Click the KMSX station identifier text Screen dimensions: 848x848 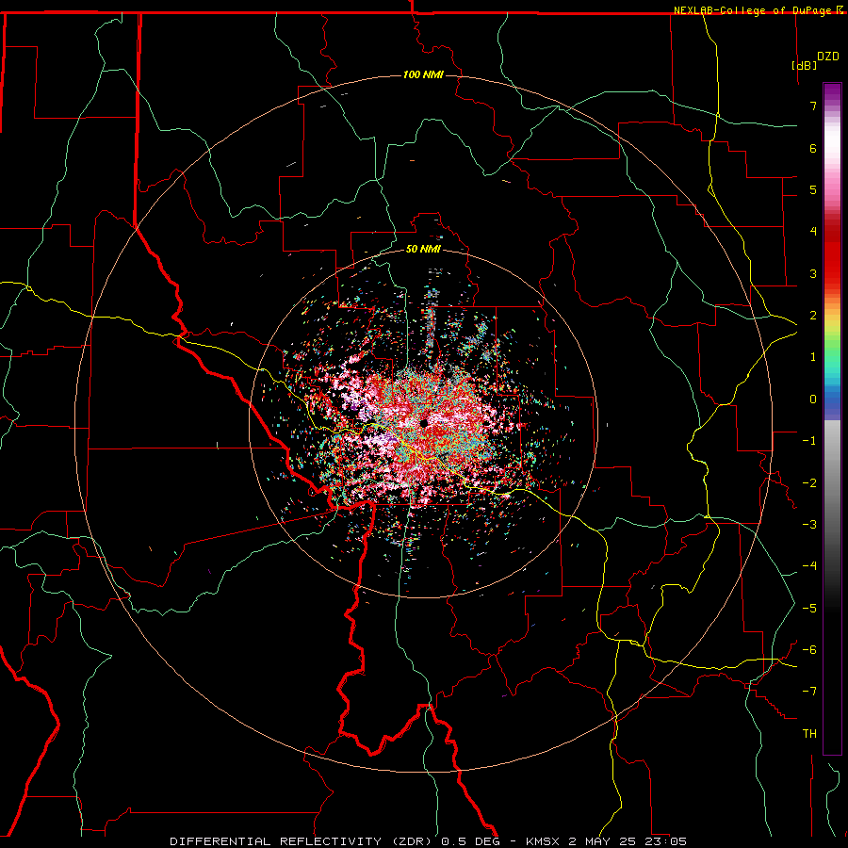(544, 841)
